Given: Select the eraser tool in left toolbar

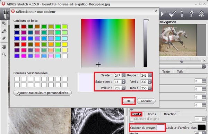Looking at the screenshot, I should (x=4, y=38).
